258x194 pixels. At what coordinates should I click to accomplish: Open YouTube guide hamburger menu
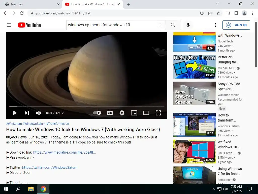click(x=9, y=25)
